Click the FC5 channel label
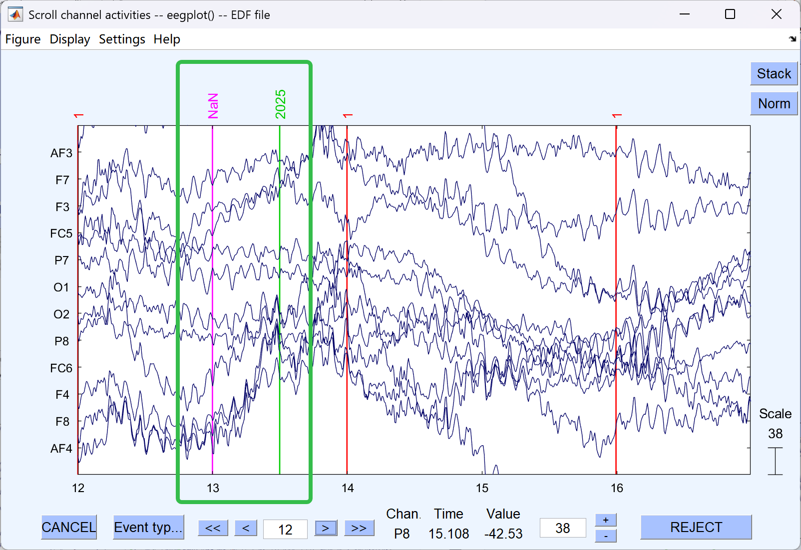Screen dimensions: 801x550 tap(61, 234)
